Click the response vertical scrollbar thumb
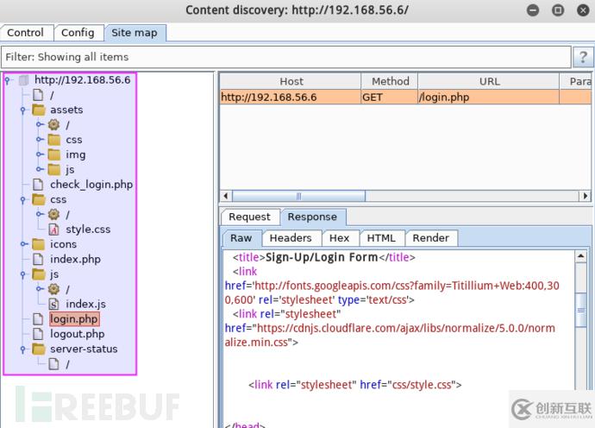 581,310
